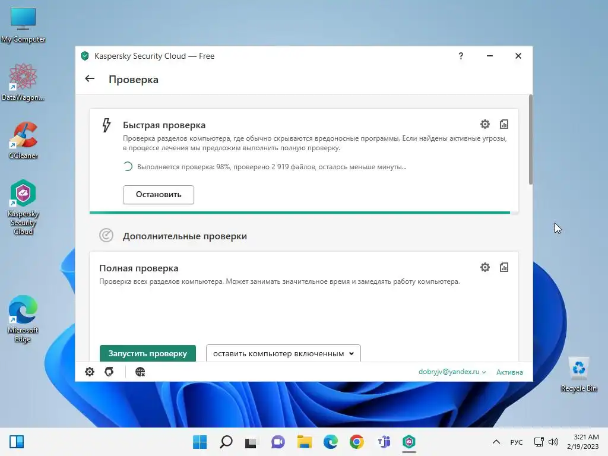Go back with the arrow beside Проверка

click(90, 79)
